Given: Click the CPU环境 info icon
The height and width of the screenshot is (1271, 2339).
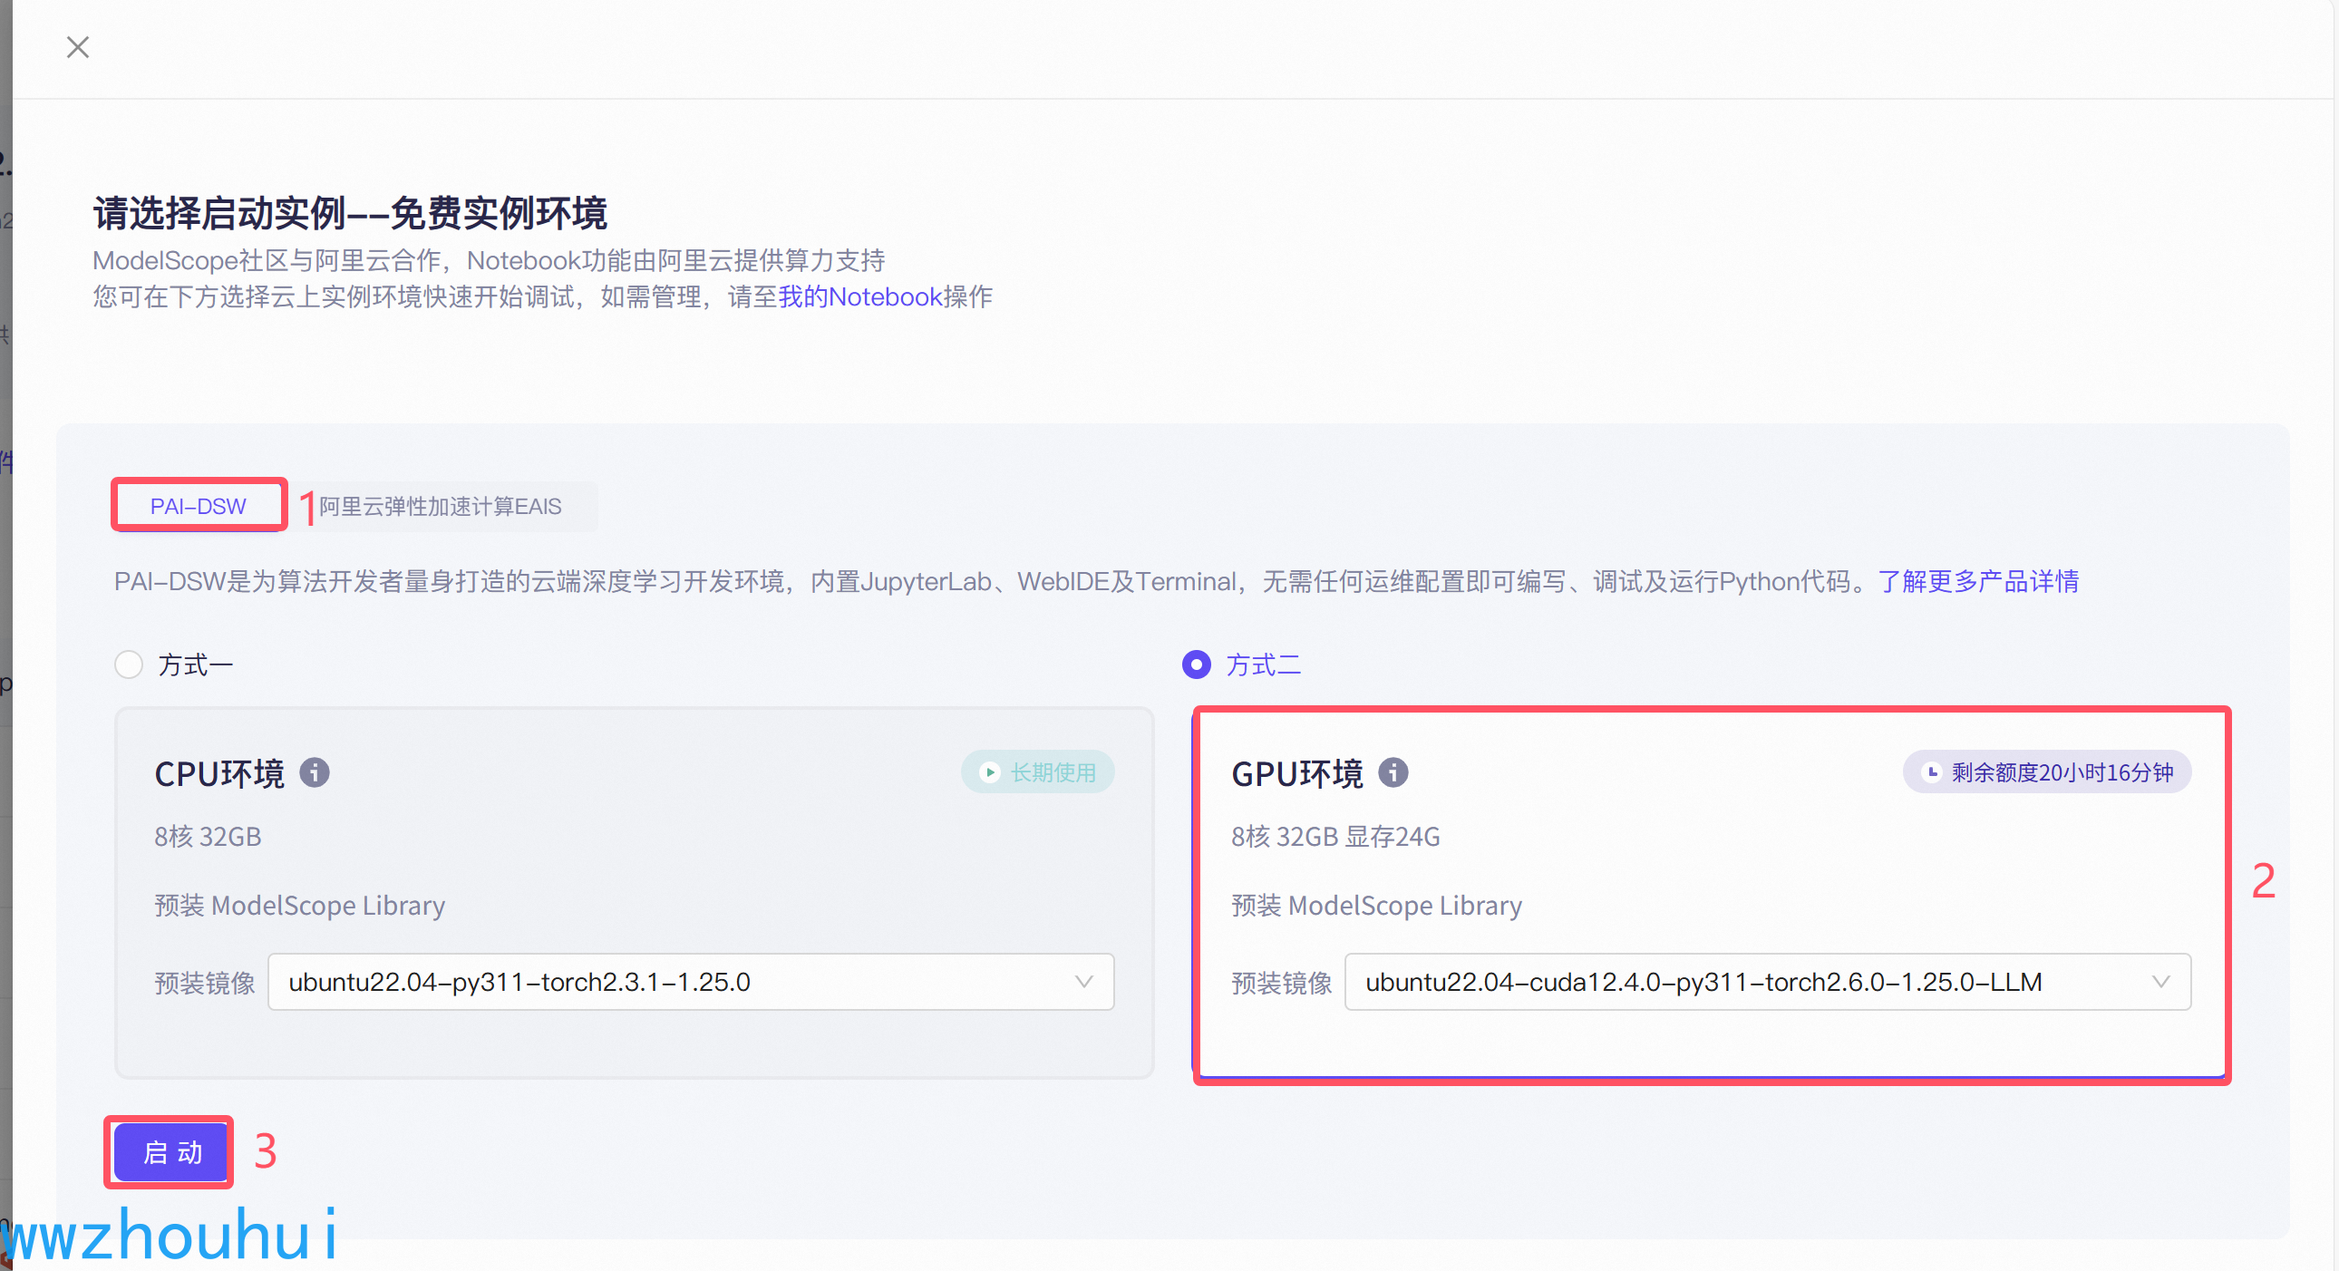Looking at the screenshot, I should pyautogui.click(x=315, y=772).
